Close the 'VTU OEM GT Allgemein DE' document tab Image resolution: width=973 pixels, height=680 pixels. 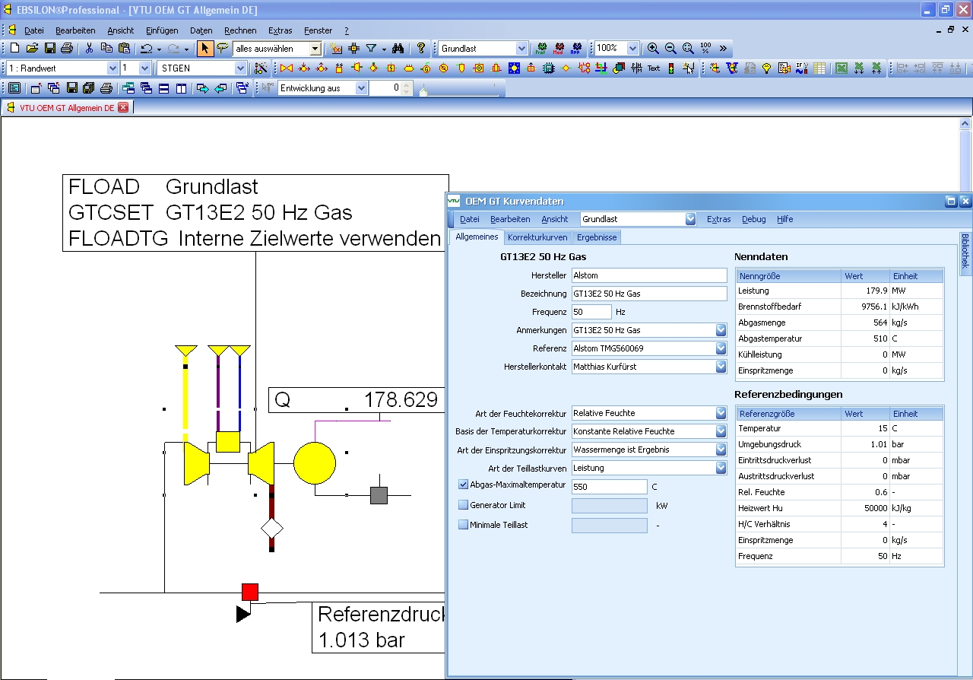pyautogui.click(x=124, y=108)
